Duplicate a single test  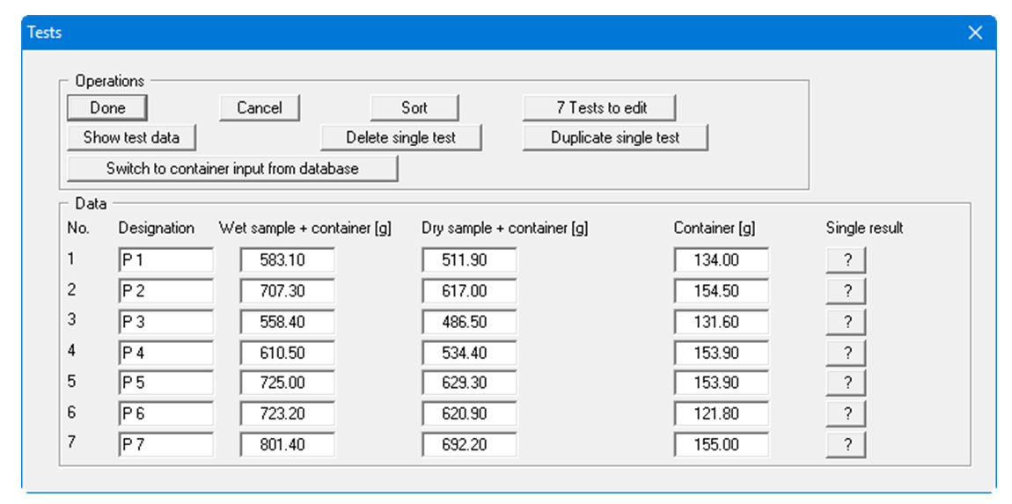tap(615, 137)
